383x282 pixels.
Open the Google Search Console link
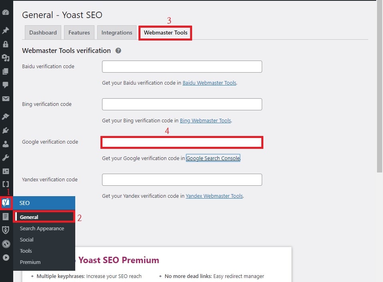click(x=213, y=158)
